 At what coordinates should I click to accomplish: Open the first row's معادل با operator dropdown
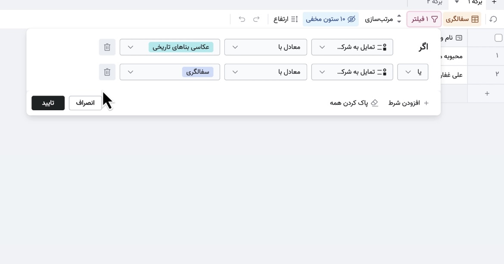pyautogui.click(x=265, y=47)
